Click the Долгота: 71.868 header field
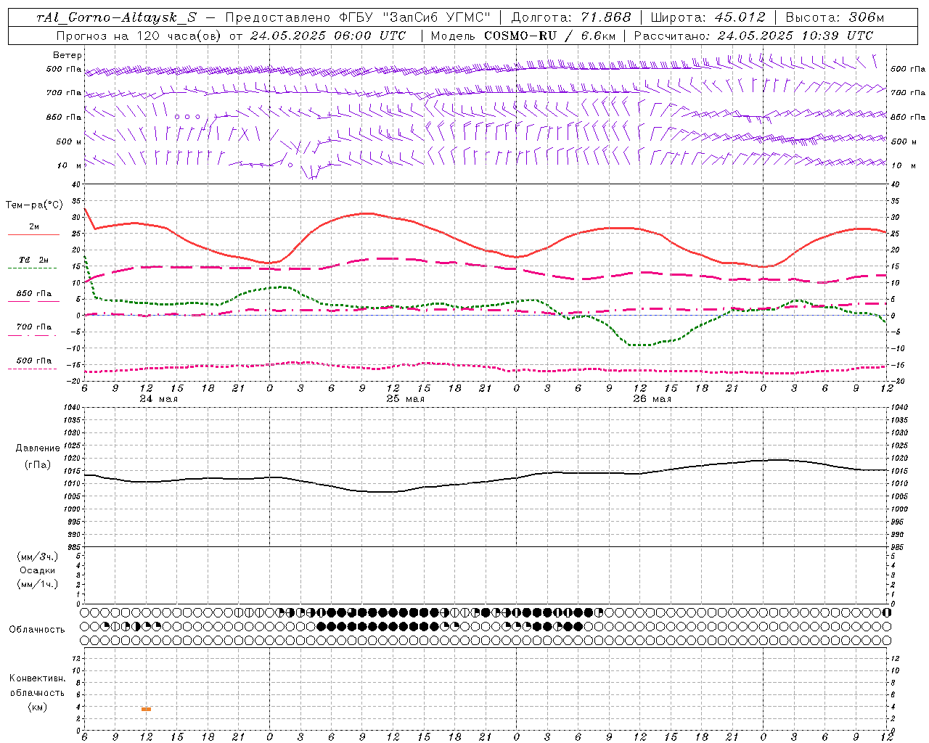Image resolution: width=929 pixels, height=743 pixels. click(571, 18)
